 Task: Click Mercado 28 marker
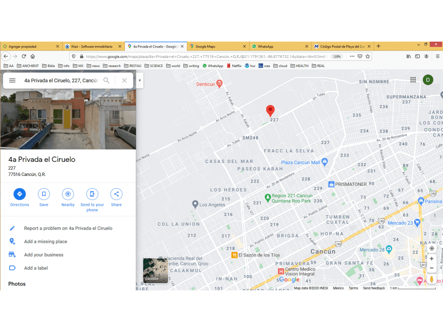[389, 249]
